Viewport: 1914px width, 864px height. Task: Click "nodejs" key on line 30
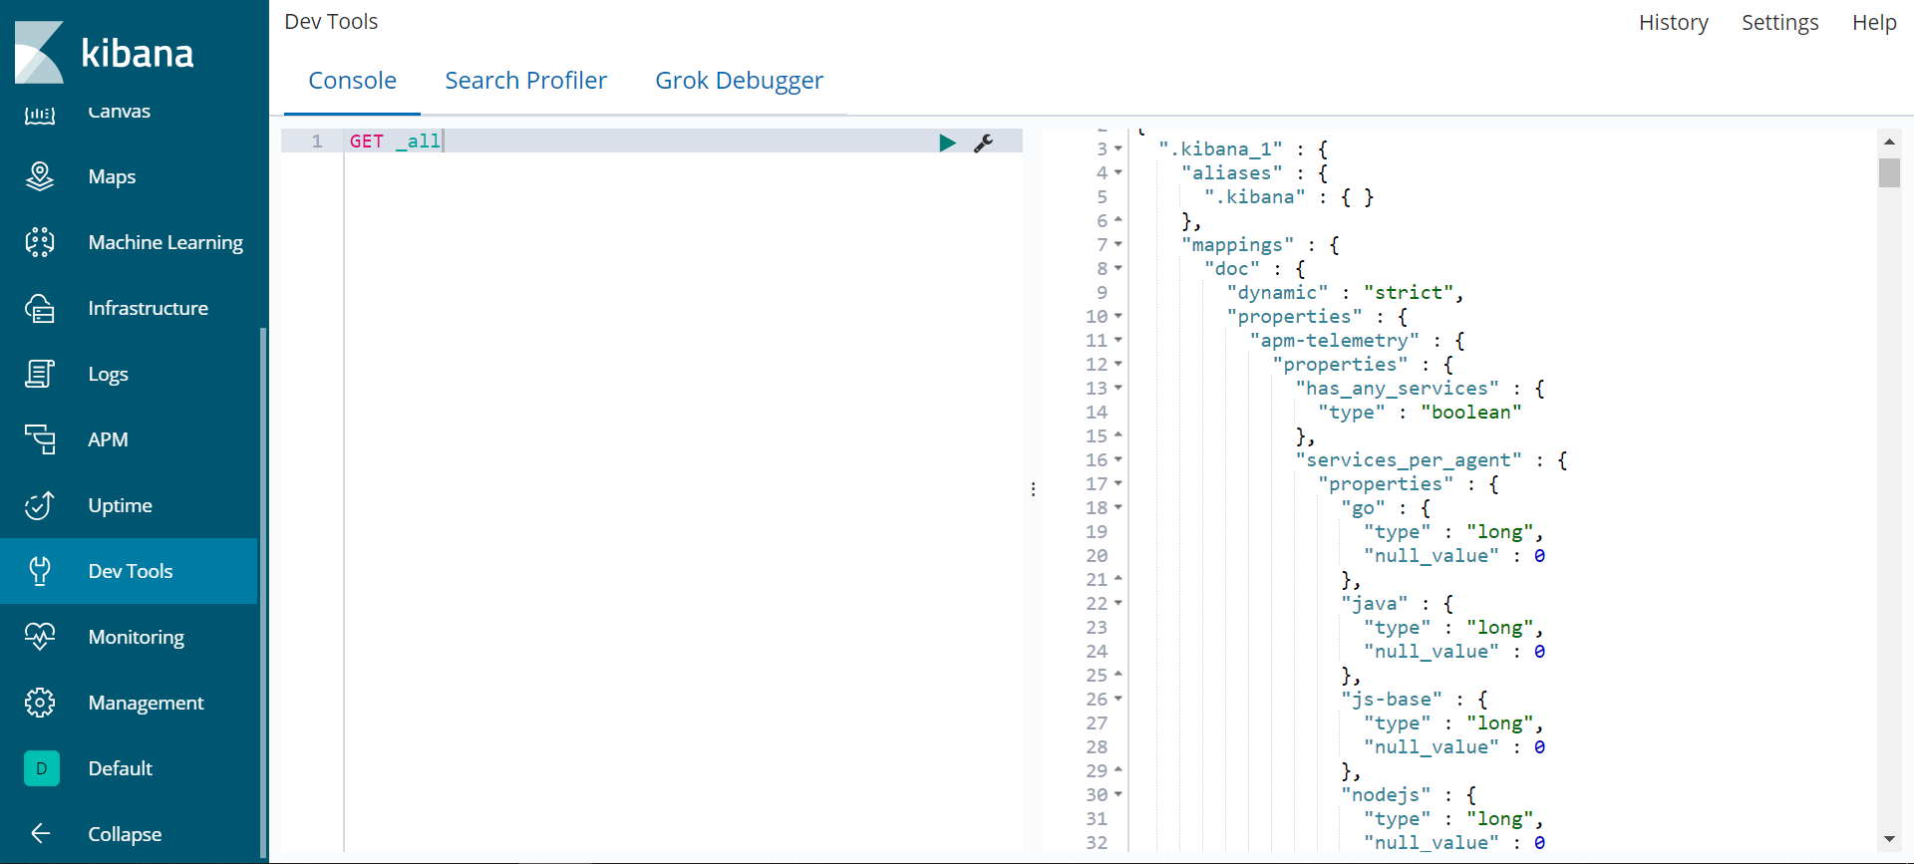[1386, 794]
